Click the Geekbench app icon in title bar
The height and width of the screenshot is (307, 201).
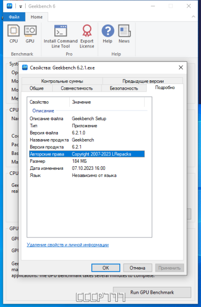point(9,6)
